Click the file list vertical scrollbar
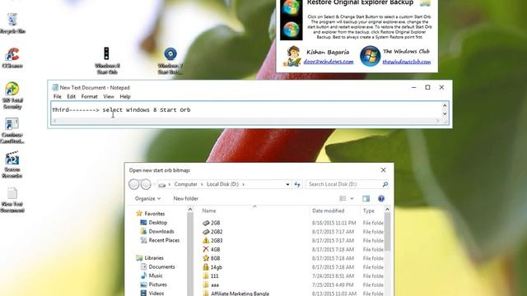 [387, 232]
